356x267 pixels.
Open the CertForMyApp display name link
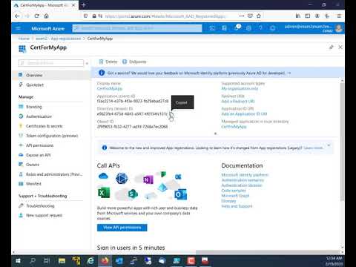(x=110, y=88)
